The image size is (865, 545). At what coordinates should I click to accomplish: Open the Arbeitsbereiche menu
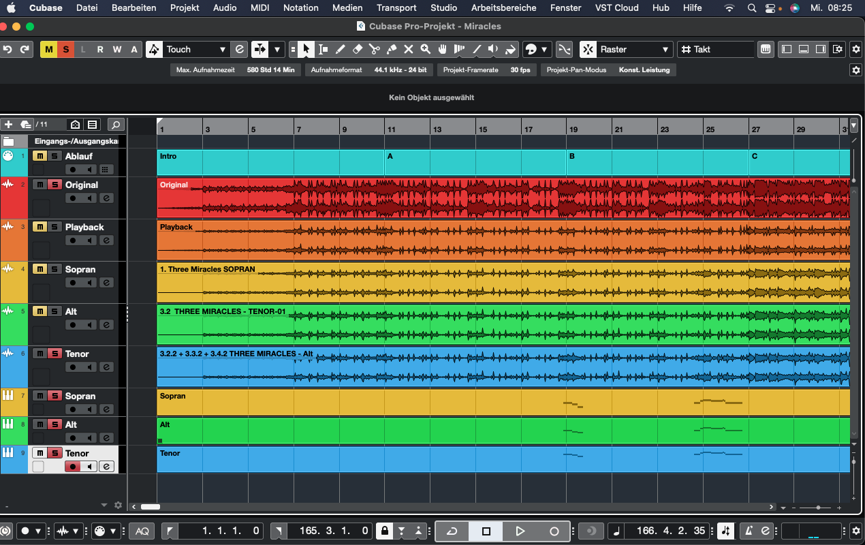click(x=504, y=7)
